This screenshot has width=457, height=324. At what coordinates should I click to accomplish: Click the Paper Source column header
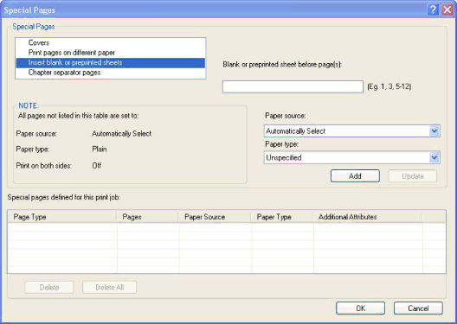pyautogui.click(x=215, y=217)
